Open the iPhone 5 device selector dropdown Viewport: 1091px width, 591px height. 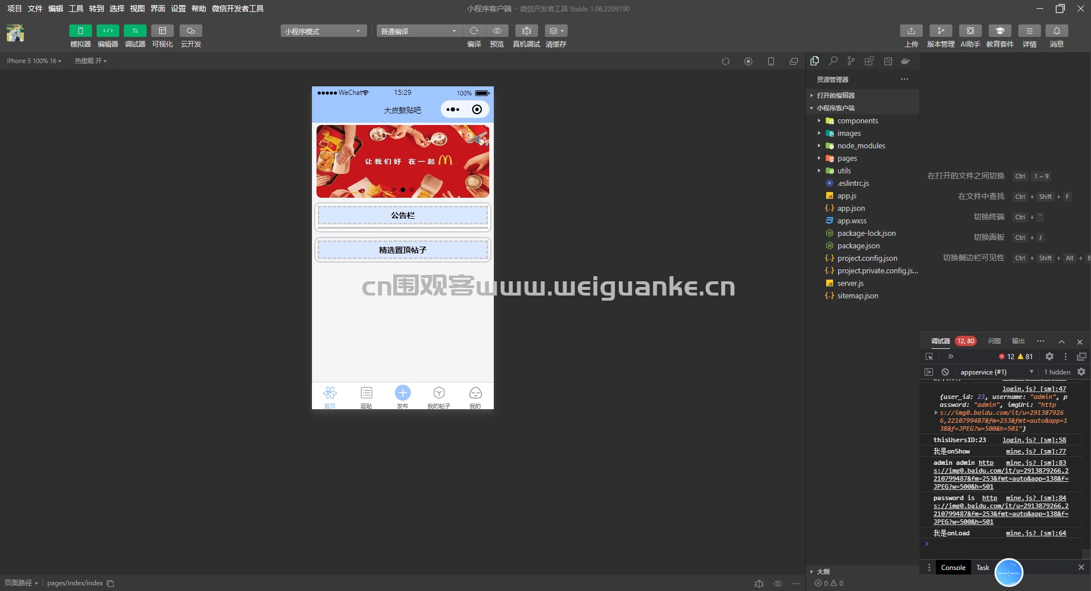[34, 61]
